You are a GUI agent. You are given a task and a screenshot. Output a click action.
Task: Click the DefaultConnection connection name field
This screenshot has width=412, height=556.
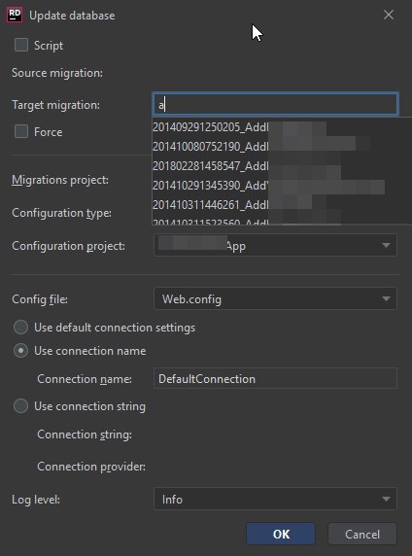(x=276, y=378)
